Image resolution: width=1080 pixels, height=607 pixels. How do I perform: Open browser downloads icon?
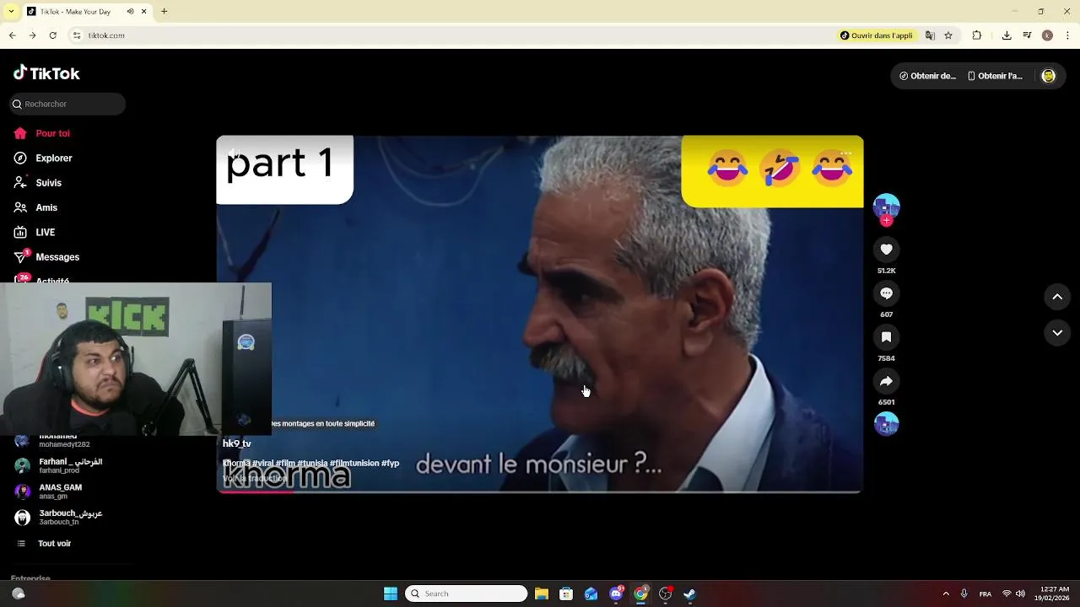pos(1007,35)
